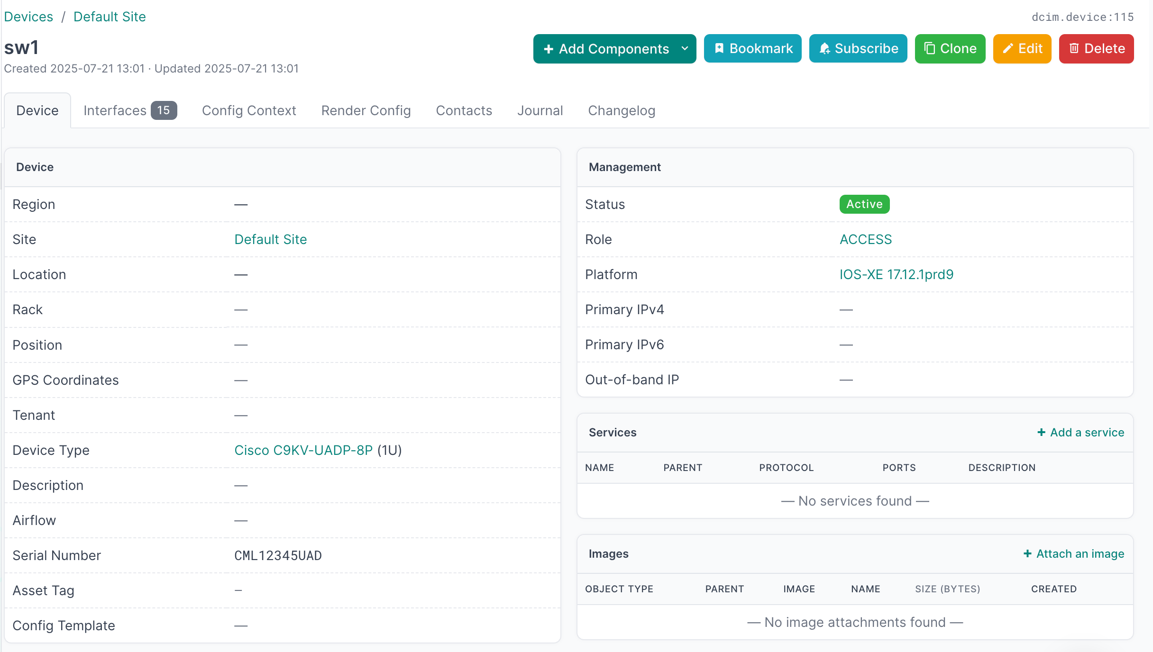Click the Subscribe bell icon
This screenshot has height=652, width=1153.
pyautogui.click(x=824, y=48)
